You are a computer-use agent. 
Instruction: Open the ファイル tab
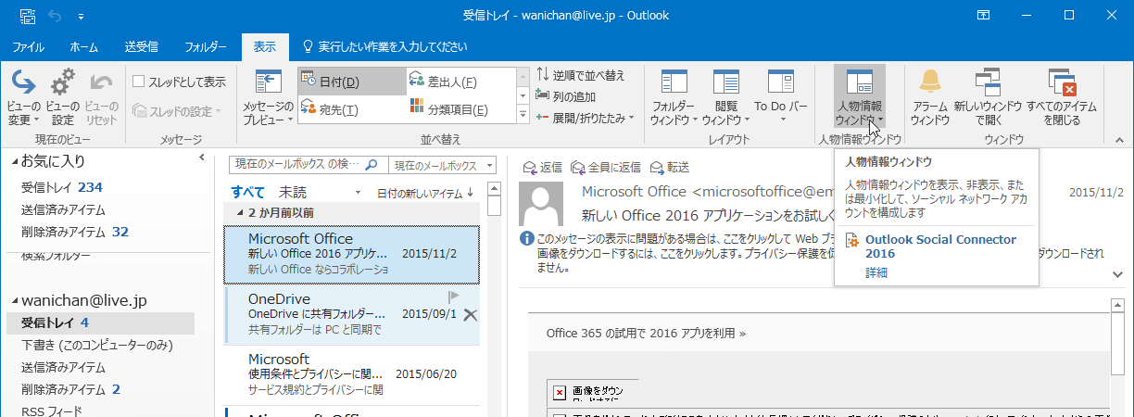click(x=30, y=46)
